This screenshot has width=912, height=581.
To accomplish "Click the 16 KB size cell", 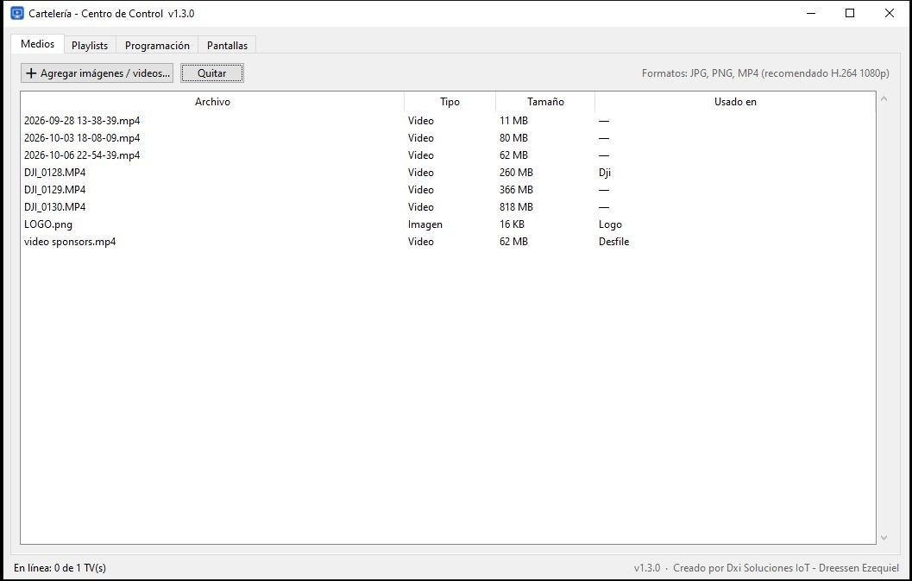I will click(512, 224).
